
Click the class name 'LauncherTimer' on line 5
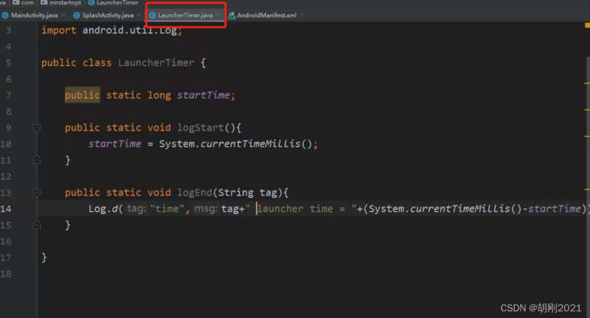[x=156, y=63]
